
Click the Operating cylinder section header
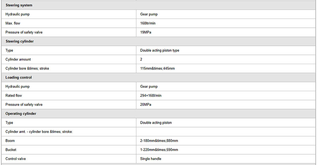21,114
